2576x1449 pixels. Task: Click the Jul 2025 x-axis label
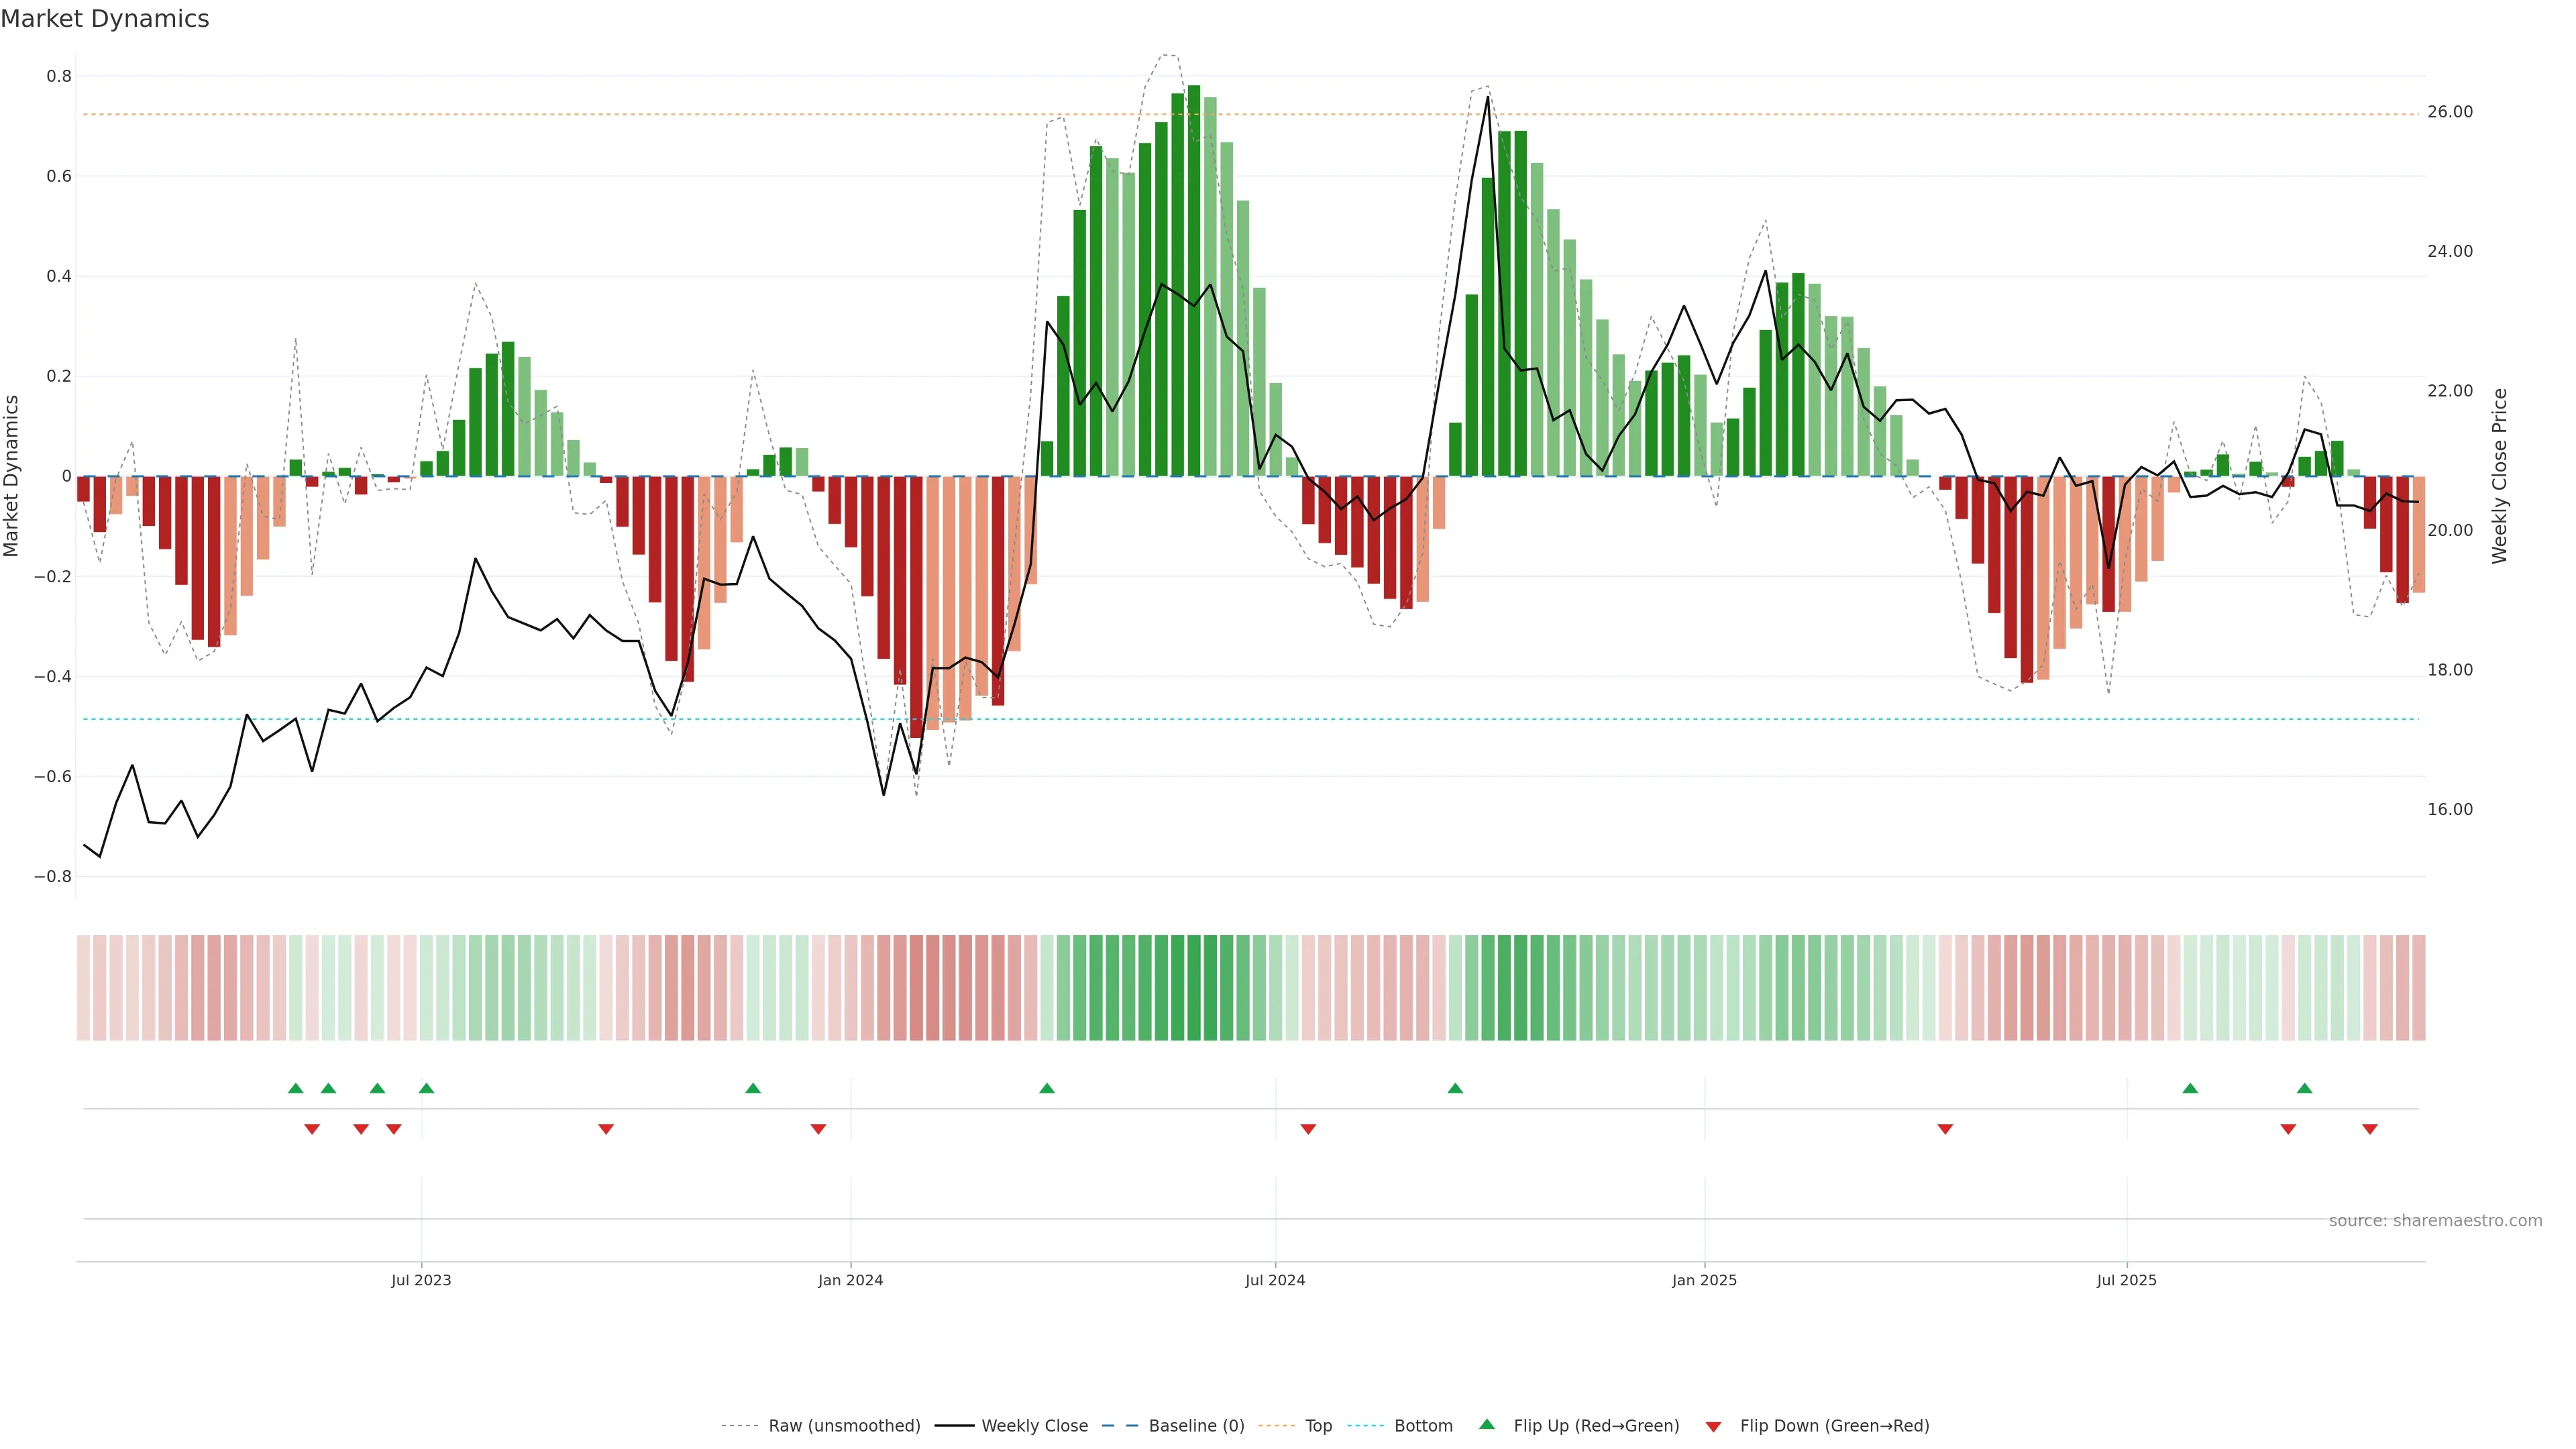pos(2126,1280)
